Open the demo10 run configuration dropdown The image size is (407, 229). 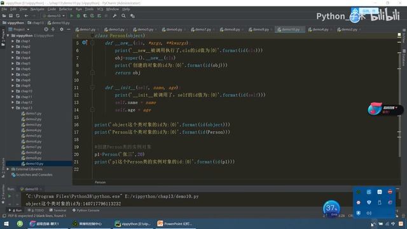(x=54, y=16)
